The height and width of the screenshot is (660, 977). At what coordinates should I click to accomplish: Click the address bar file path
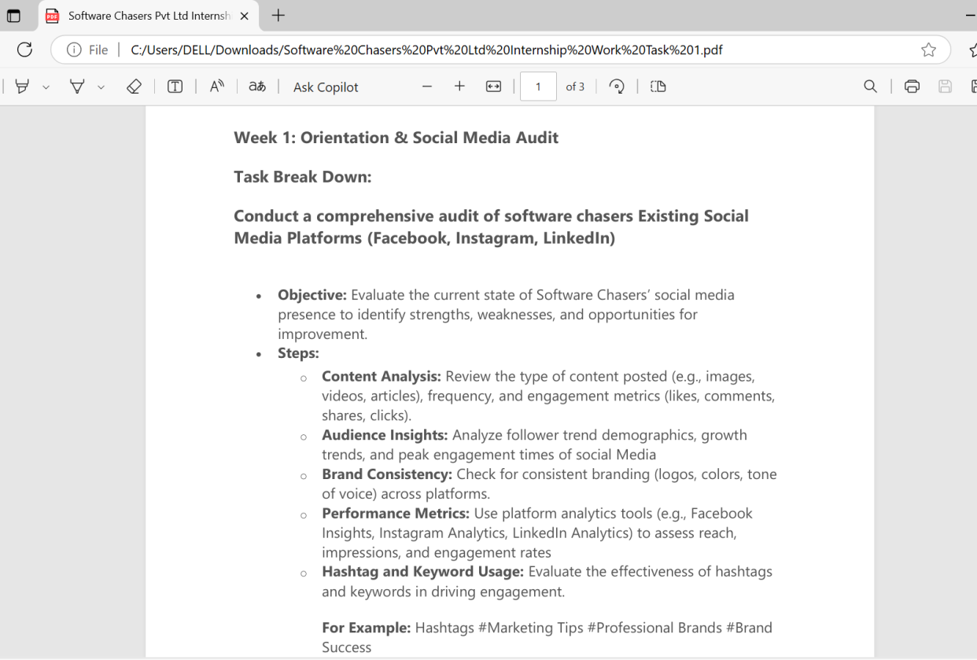(x=426, y=50)
